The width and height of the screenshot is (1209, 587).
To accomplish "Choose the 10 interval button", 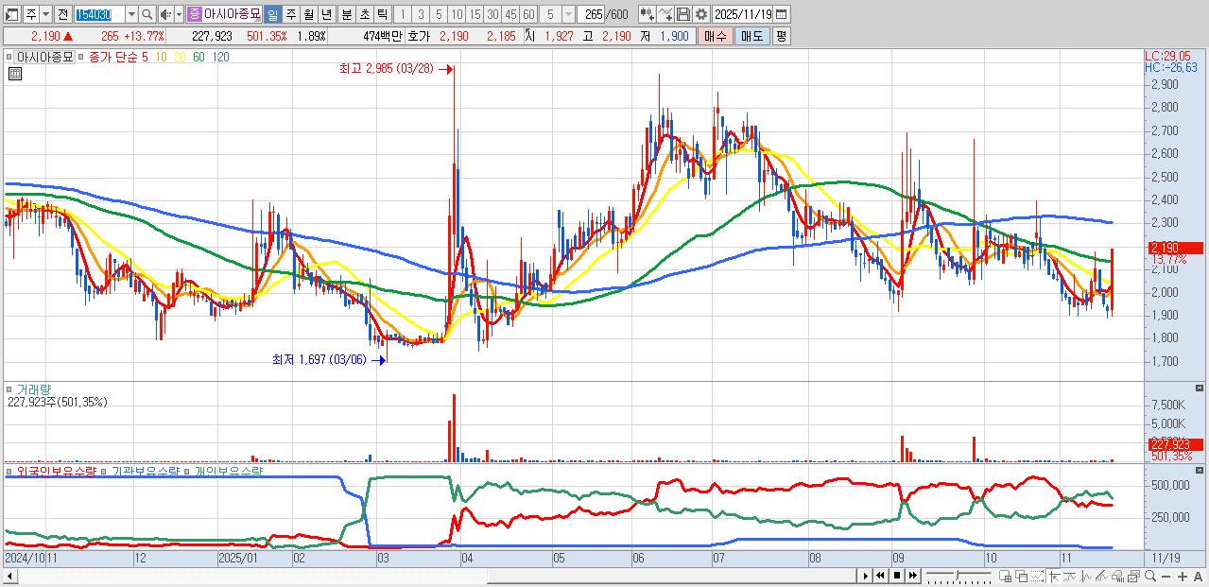I will tap(457, 15).
